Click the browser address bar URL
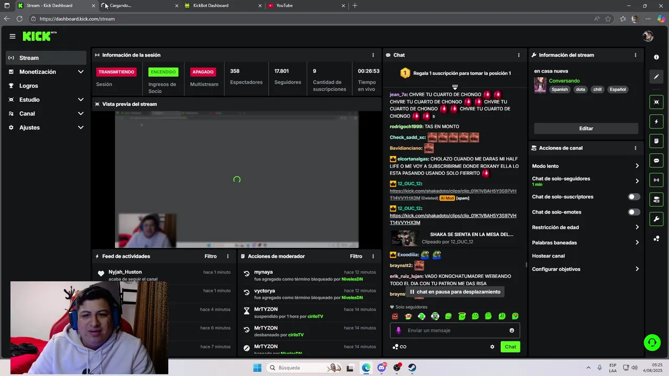 (x=77, y=19)
